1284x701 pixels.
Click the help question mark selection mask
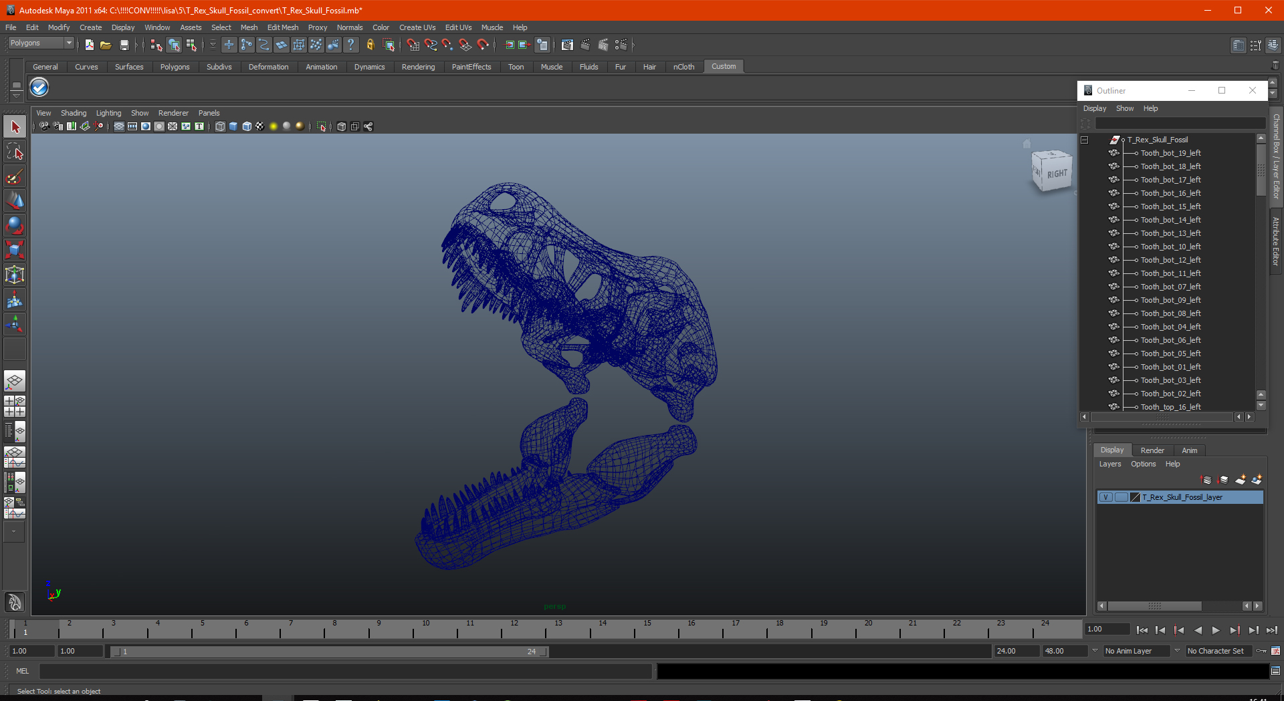point(350,45)
